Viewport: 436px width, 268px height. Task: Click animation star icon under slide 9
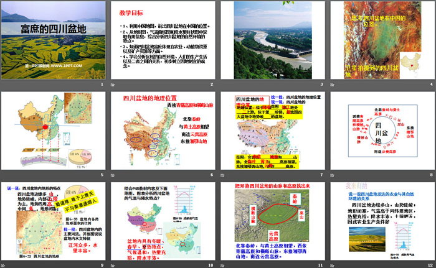[x=2, y=266]
